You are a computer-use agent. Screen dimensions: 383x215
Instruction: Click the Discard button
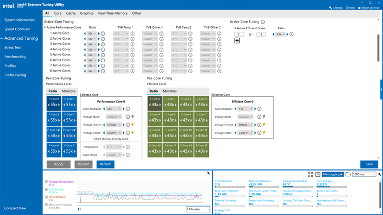(x=83, y=164)
